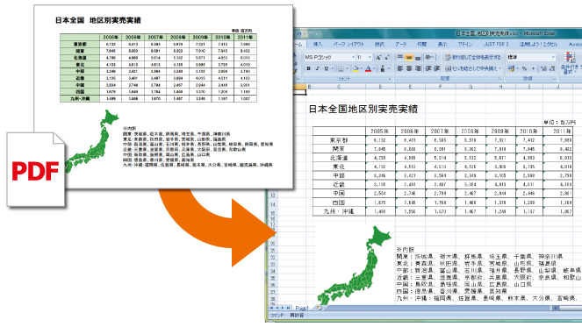This screenshot has width=582, height=327.
Task: Open the JUST PDF 3 ribbon tab
Action: pos(496,44)
